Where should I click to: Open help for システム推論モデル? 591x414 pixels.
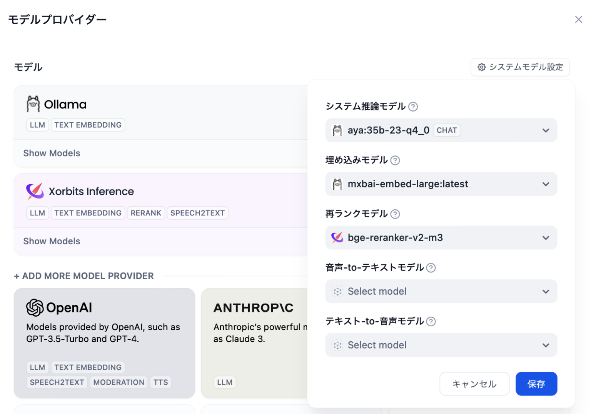coord(413,107)
